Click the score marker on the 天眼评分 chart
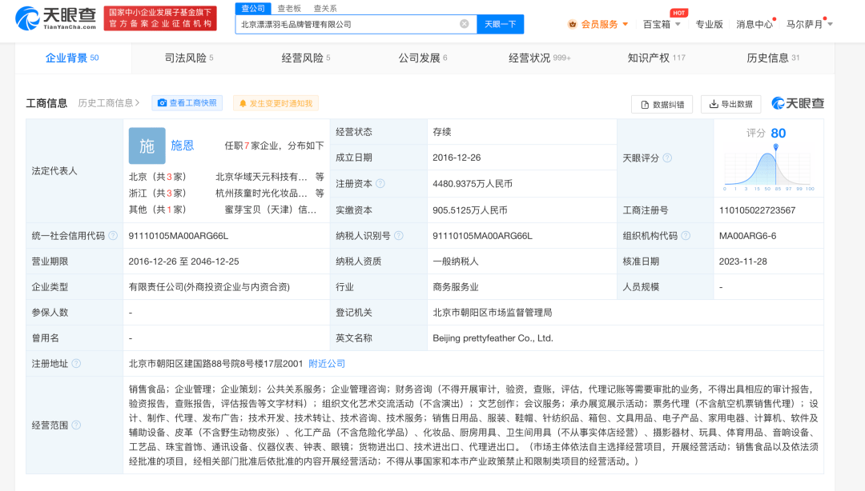The width and height of the screenshot is (865, 491). pyautogui.click(x=775, y=147)
